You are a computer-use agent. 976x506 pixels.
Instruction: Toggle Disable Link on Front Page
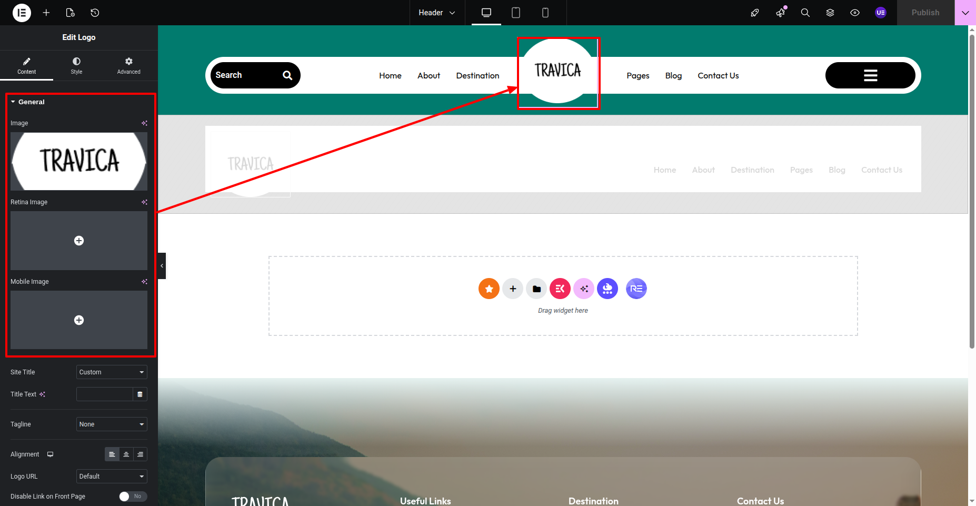[x=133, y=497]
